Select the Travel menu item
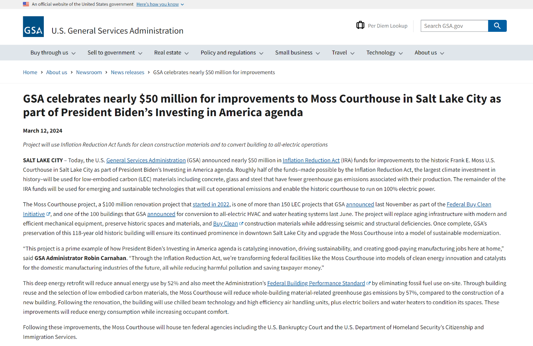 click(343, 52)
